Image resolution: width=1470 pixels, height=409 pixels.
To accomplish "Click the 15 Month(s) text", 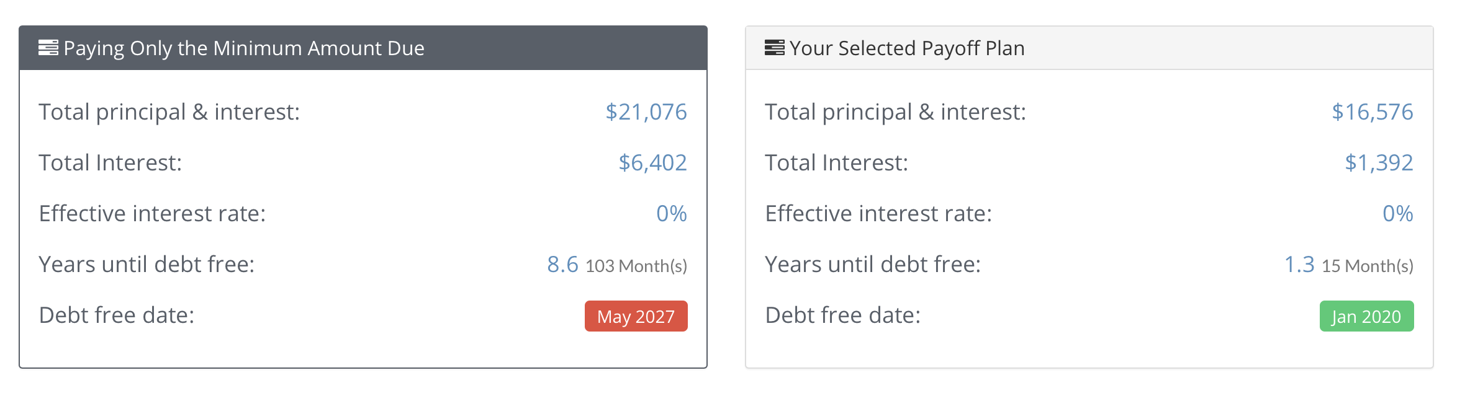I will [x=1368, y=266].
